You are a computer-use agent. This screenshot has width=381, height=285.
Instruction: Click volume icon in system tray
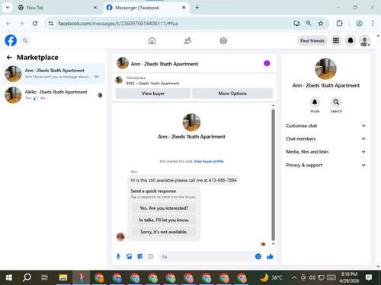[x=312, y=278]
